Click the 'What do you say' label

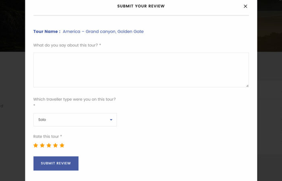[x=67, y=45]
